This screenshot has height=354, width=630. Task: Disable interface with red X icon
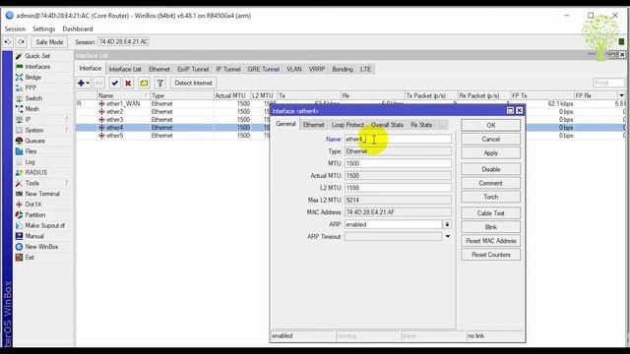tap(128, 83)
